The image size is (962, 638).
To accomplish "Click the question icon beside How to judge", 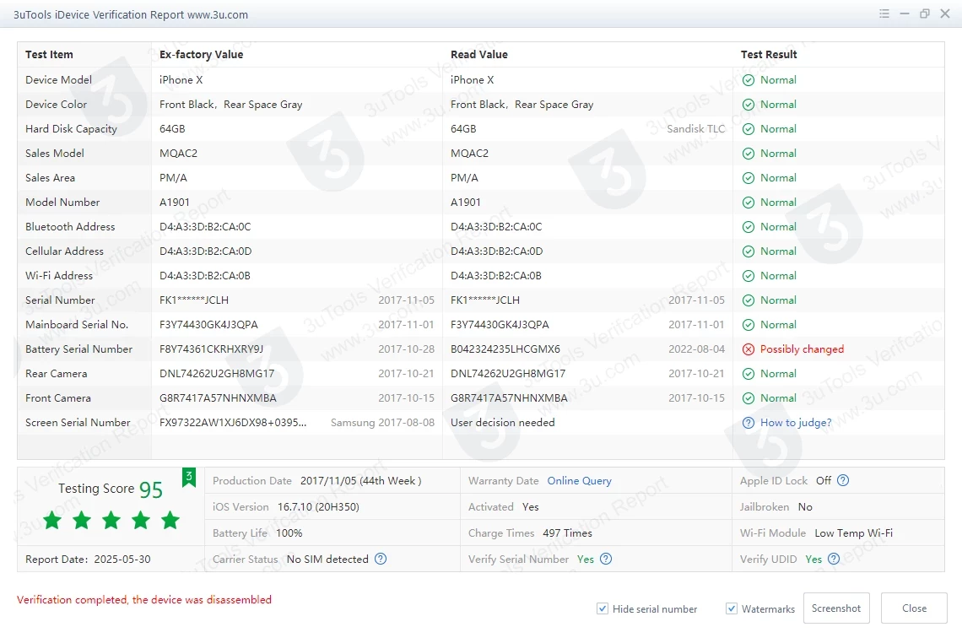I will tap(749, 423).
